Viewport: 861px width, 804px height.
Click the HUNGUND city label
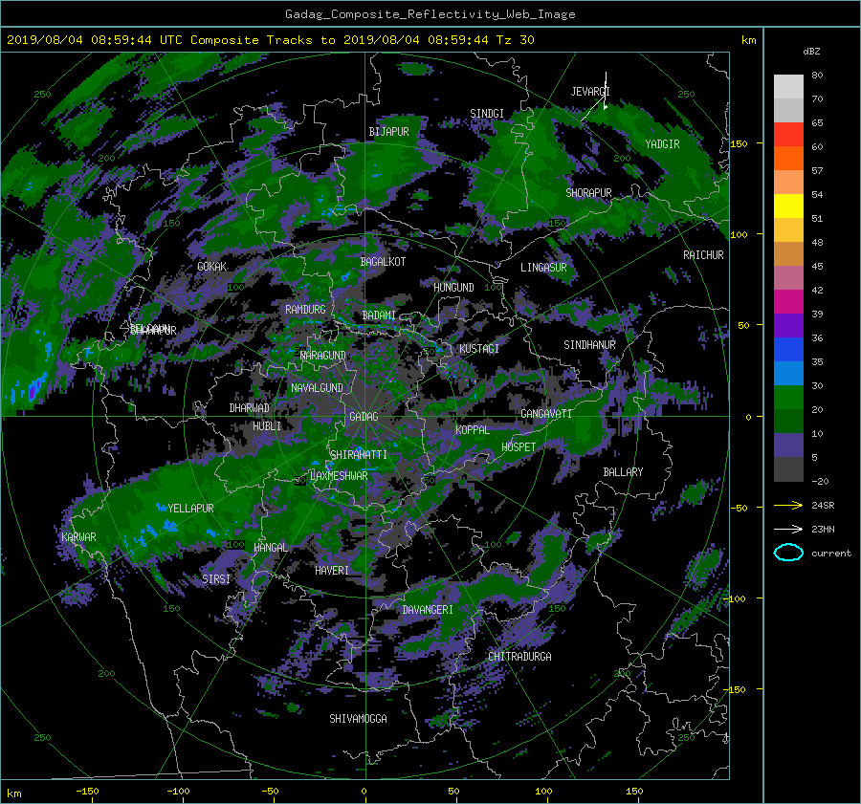coord(453,287)
